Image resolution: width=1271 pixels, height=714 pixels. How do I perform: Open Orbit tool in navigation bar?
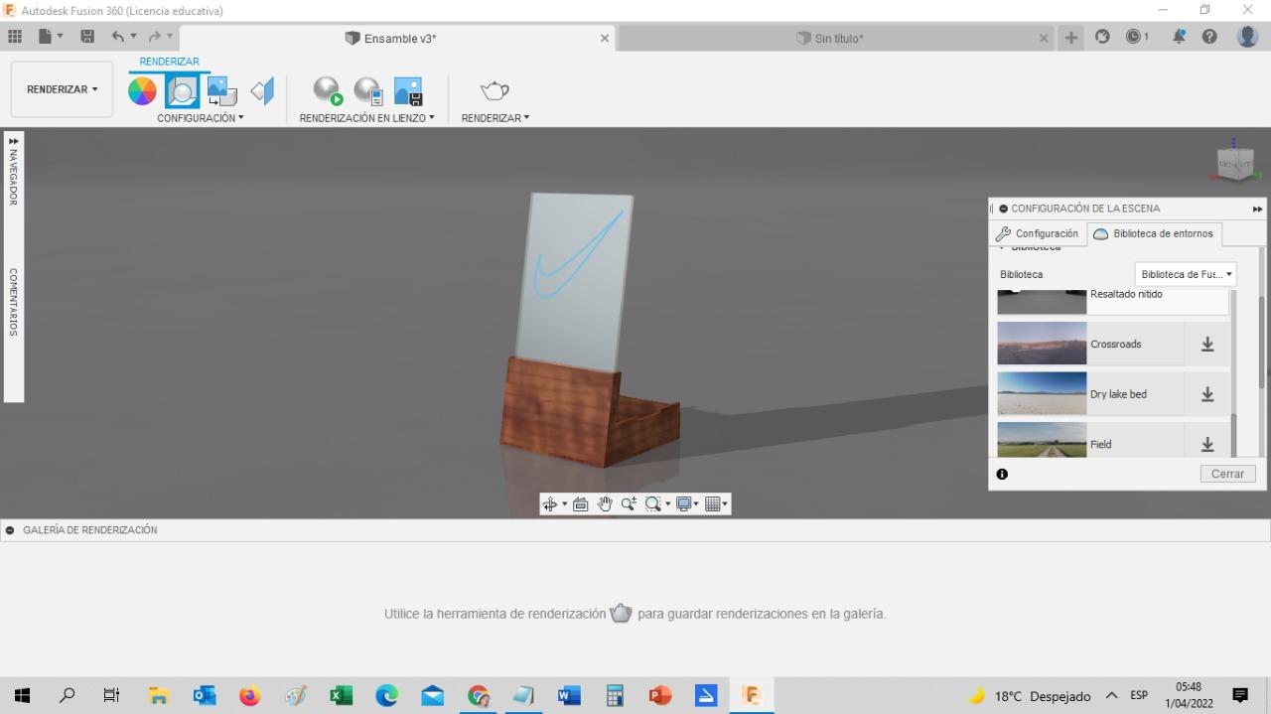[x=549, y=504]
